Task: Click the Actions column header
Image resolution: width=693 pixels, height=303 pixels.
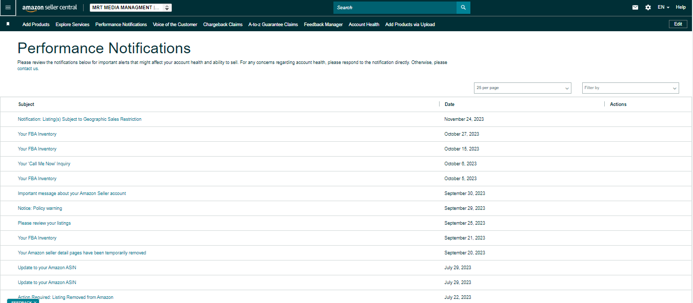Action: (x=618, y=104)
